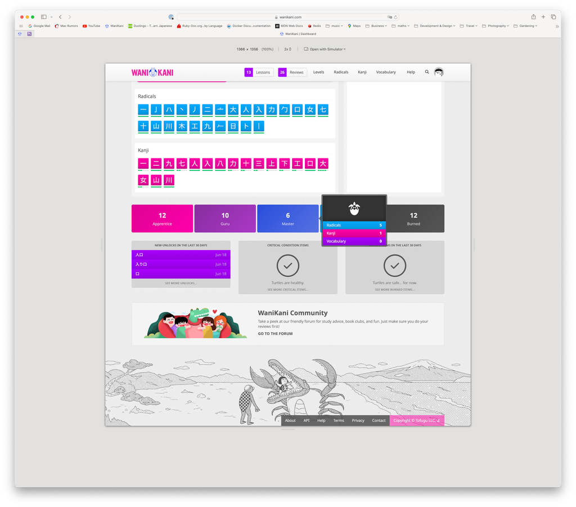
Task: Open the Privacy link in the footer
Action: pos(358,421)
